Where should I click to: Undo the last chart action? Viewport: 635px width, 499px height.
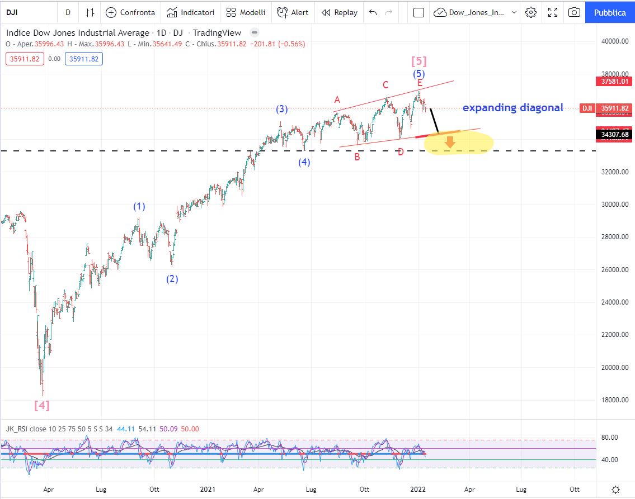coord(373,12)
